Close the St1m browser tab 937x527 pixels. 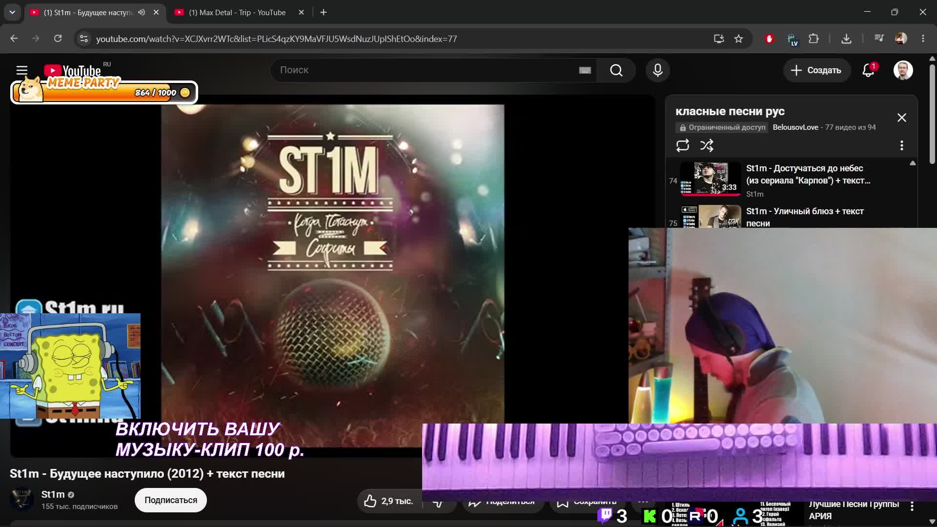pos(156,12)
